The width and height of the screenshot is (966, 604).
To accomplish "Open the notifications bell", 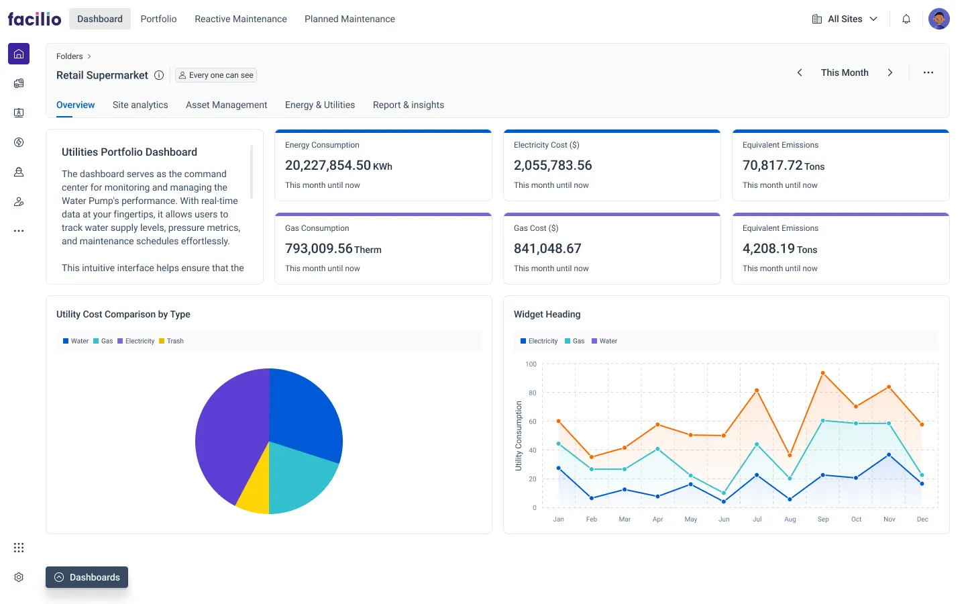I will pos(906,19).
